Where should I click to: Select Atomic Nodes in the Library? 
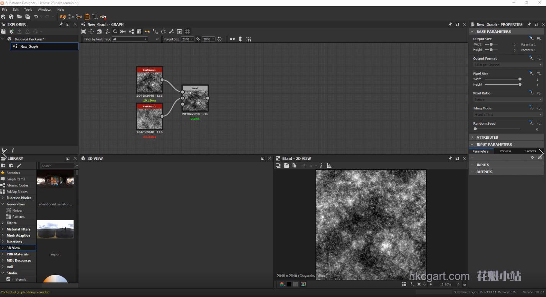18,185
